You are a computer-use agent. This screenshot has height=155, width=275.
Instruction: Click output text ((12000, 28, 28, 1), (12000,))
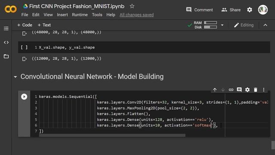click(67, 59)
